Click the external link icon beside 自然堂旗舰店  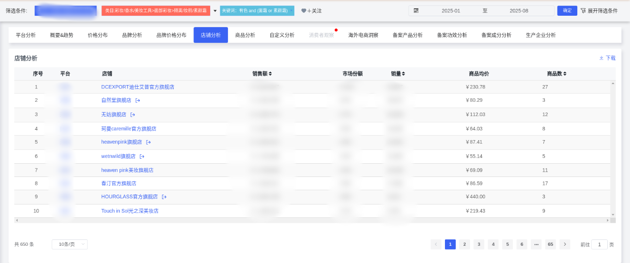pos(138,100)
